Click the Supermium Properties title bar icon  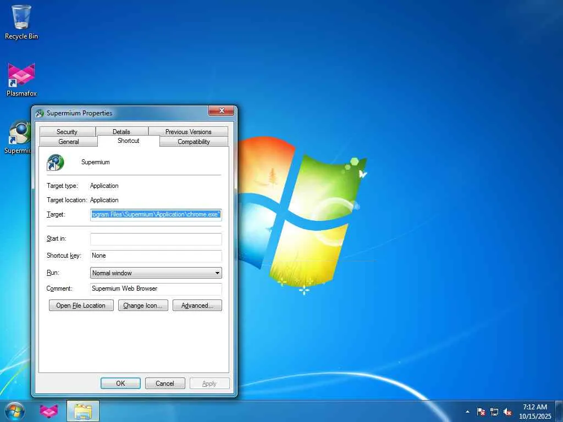point(40,113)
